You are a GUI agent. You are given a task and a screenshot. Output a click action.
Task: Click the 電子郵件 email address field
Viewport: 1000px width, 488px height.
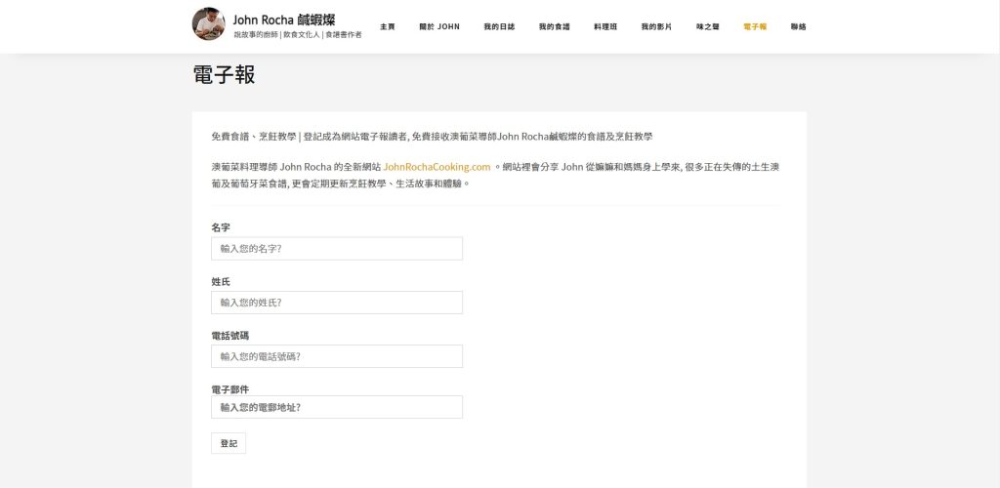click(337, 407)
